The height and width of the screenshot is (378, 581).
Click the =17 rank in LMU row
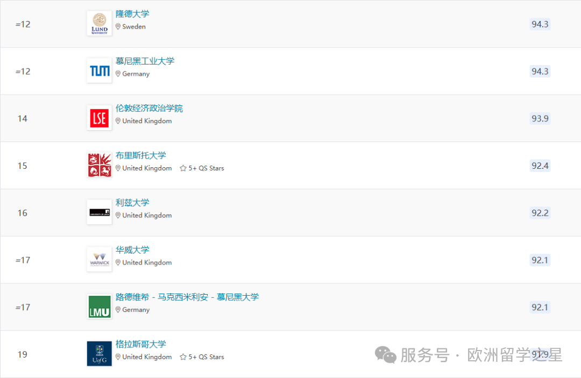[23, 307]
